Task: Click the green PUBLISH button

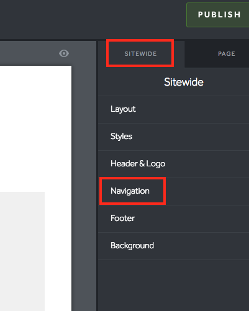Action: 218,15
